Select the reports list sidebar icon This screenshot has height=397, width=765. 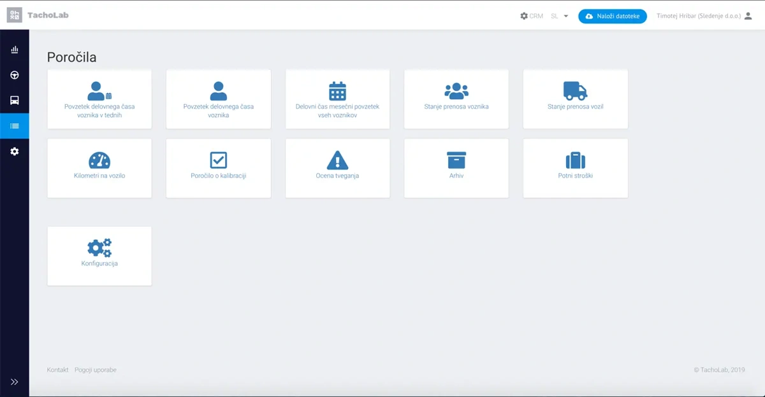15,126
